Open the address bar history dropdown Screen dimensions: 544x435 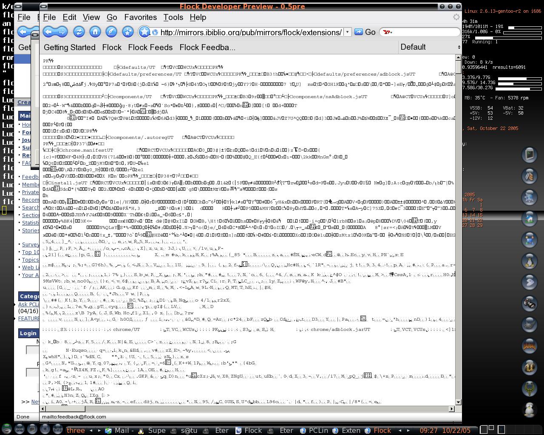(347, 32)
